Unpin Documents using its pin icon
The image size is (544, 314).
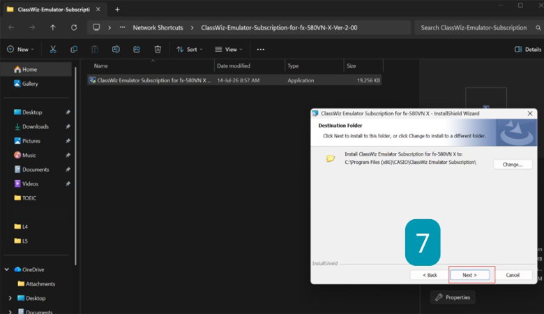click(68, 170)
